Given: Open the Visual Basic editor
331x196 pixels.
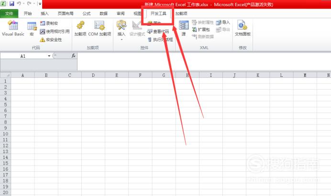Looking at the screenshot, I should tap(13, 28).
